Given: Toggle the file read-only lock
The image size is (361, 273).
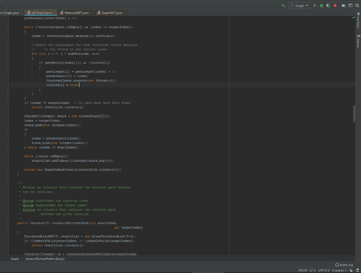Looking at the screenshot, I should point(351,271).
